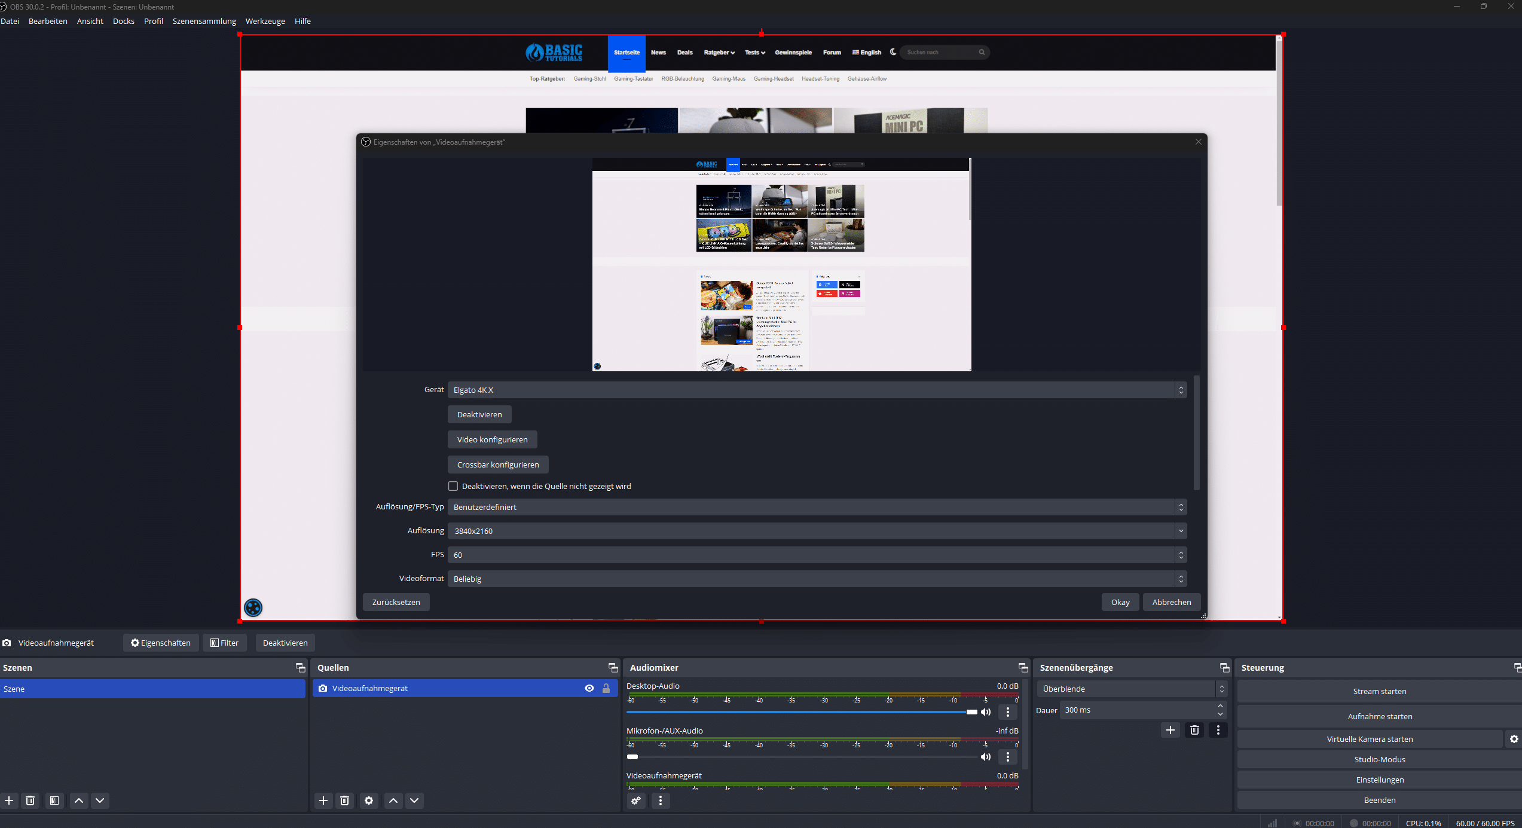Click the remove source trash icon
Image resolution: width=1522 pixels, height=828 pixels.
pos(345,800)
